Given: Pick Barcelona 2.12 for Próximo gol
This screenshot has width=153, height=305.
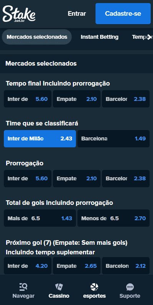Looking at the screenshot, I should point(126,266).
